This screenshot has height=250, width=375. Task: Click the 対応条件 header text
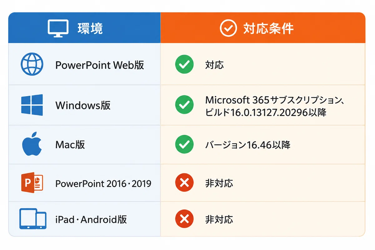[x=268, y=29]
